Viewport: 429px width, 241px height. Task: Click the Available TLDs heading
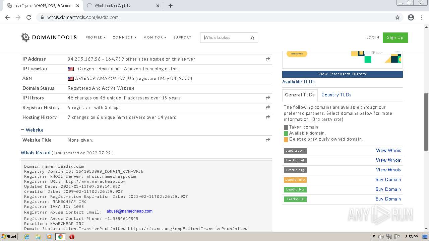pyautogui.click(x=298, y=82)
